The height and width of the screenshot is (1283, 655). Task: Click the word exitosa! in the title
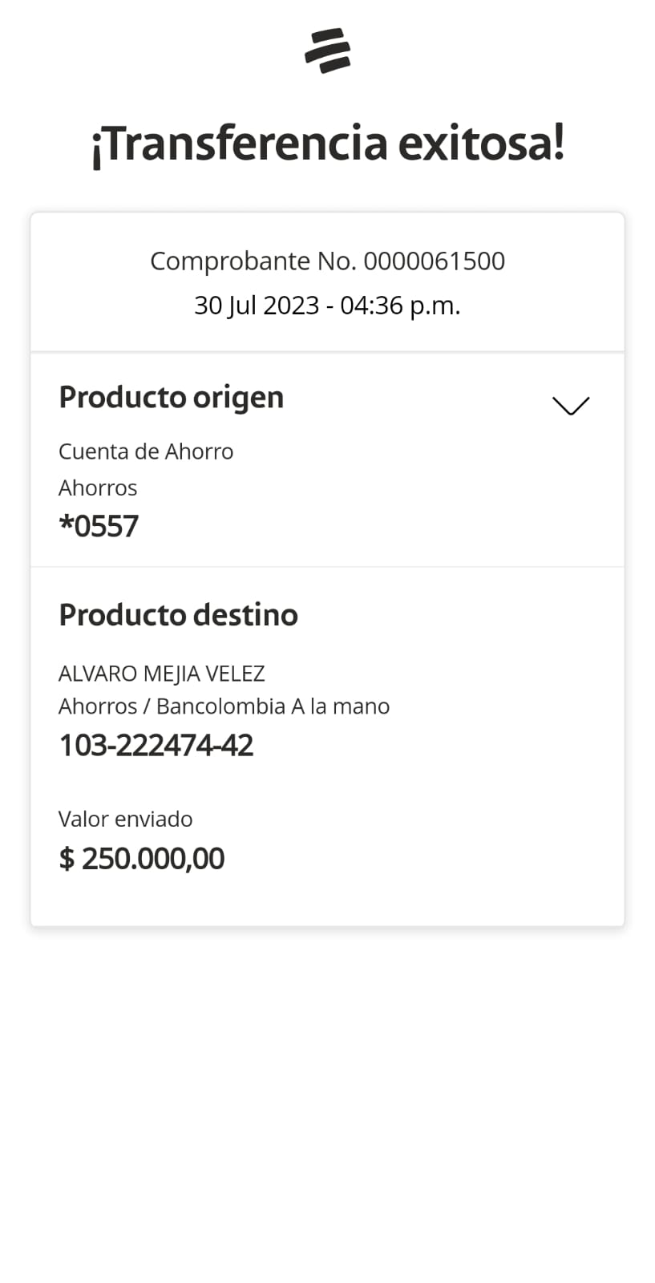coord(481,144)
